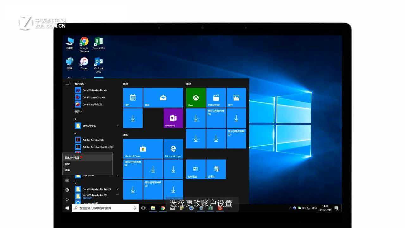Click the Start menu power icon
The width and height of the screenshot is (405, 228).
pyautogui.click(x=67, y=199)
